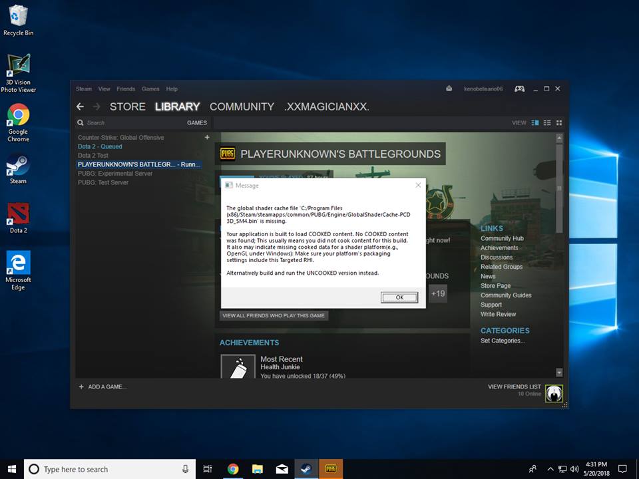The width and height of the screenshot is (639, 479).
Task: Open the Help menu
Action: [x=172, y=88]
